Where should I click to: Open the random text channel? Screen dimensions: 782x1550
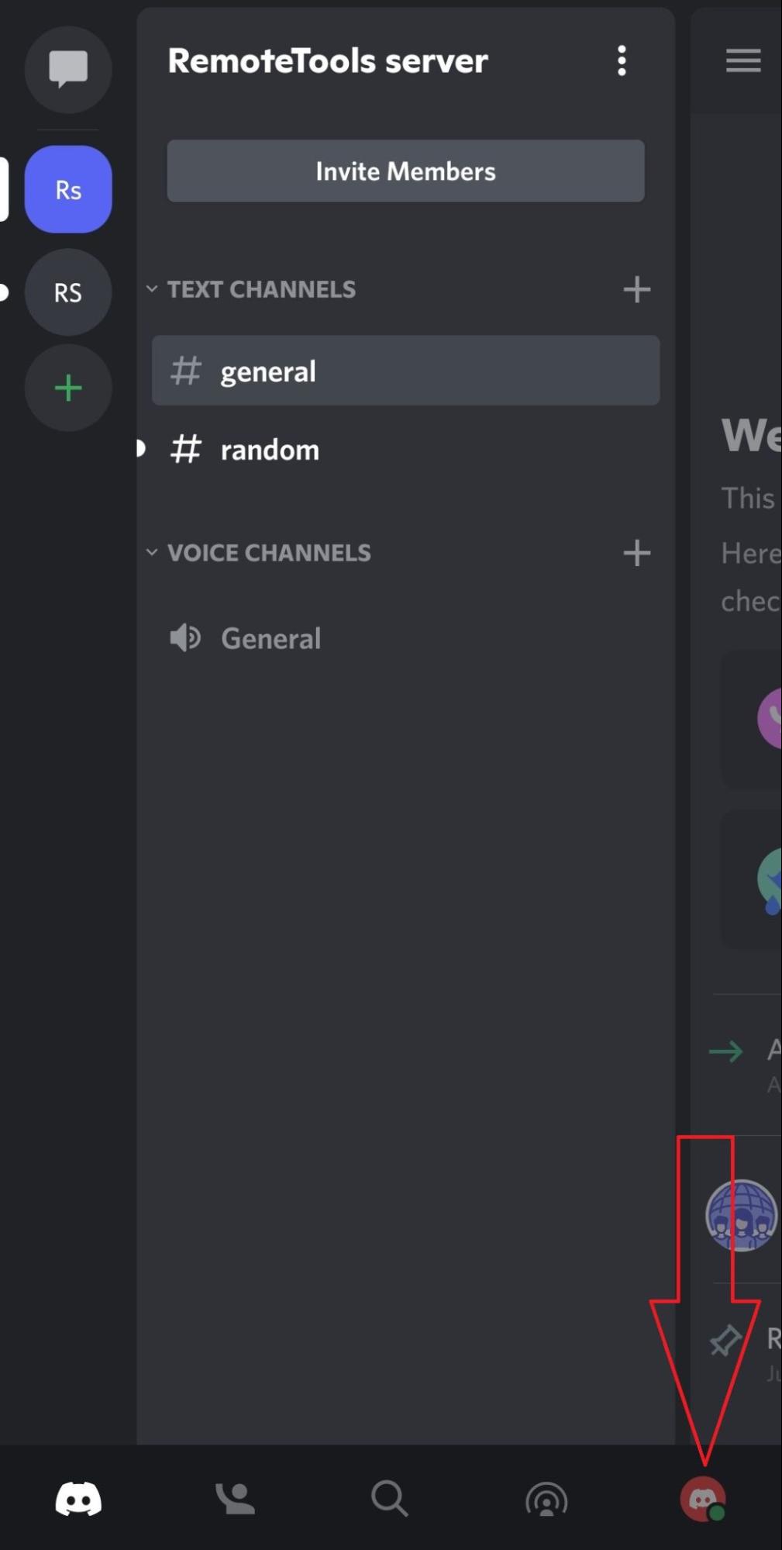pyautogui.click(x=405, y=450)
